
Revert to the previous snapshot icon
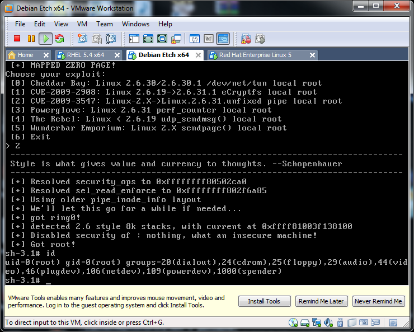[97, 39]
